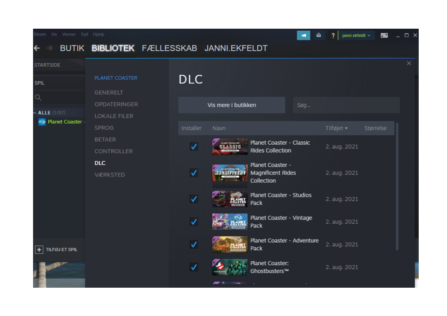Click PLANET COASTER title in properties sidebar
The height and width of the screenshot is (316, 447).
[116, 78]
